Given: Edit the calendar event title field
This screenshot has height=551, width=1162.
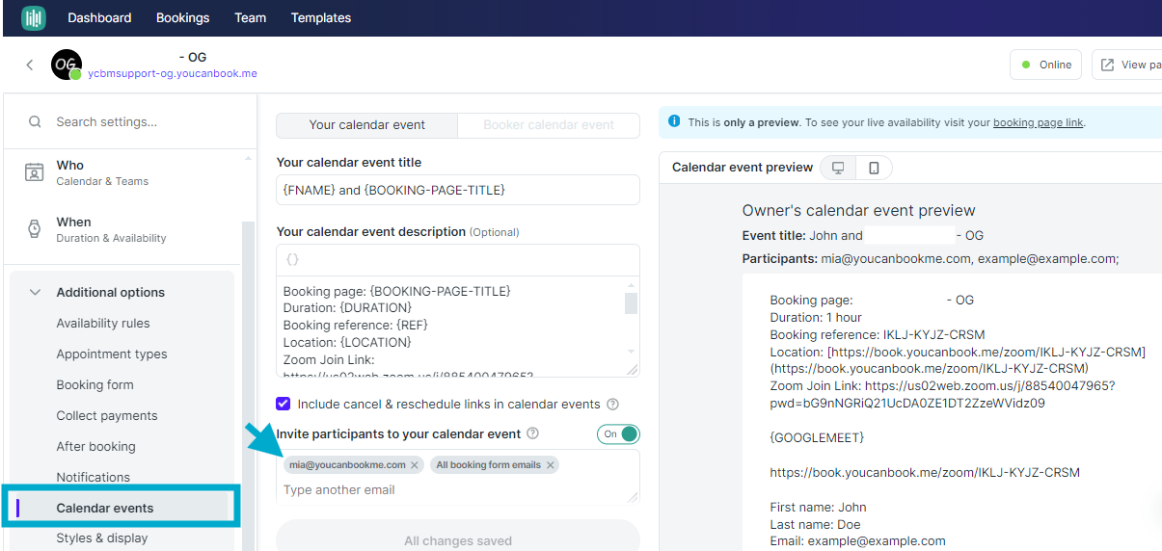Looking at the screenshot, I should pyautogui.click(x=458, y=190).
